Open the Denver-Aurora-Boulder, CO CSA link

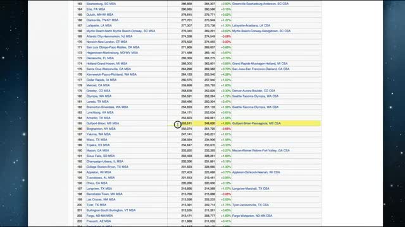pyautogui.click(x=253, y=91)
